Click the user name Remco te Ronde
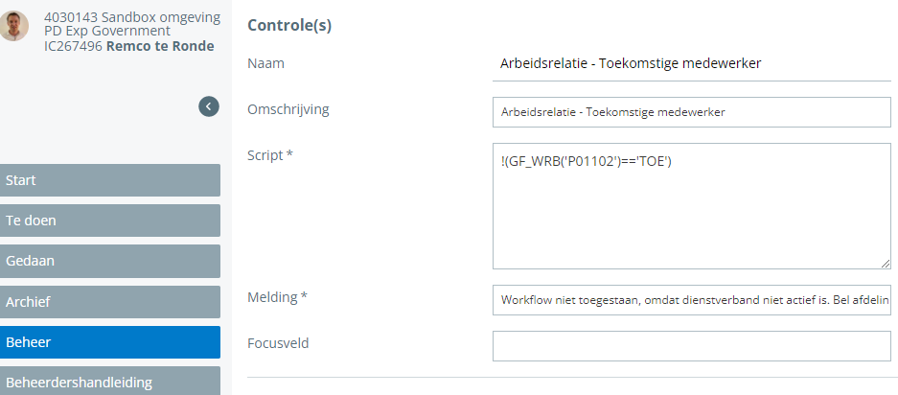Viewport: 898px width, 395px height. pos(160,46)
